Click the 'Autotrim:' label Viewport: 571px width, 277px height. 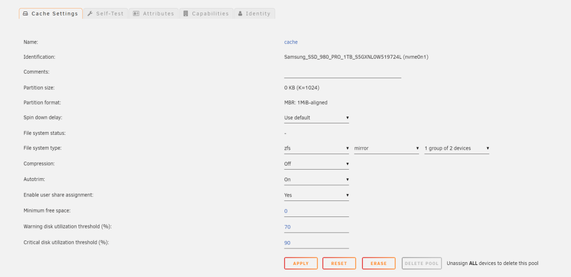(x=34, y=179)
